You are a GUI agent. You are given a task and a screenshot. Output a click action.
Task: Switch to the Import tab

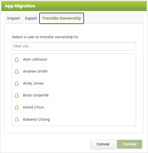13,18
